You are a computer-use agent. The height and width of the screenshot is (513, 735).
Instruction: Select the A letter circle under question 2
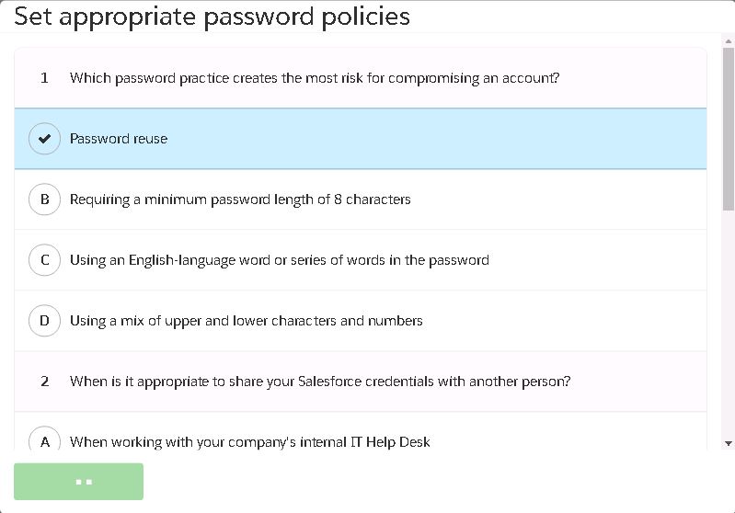click(x=44, y=441)
